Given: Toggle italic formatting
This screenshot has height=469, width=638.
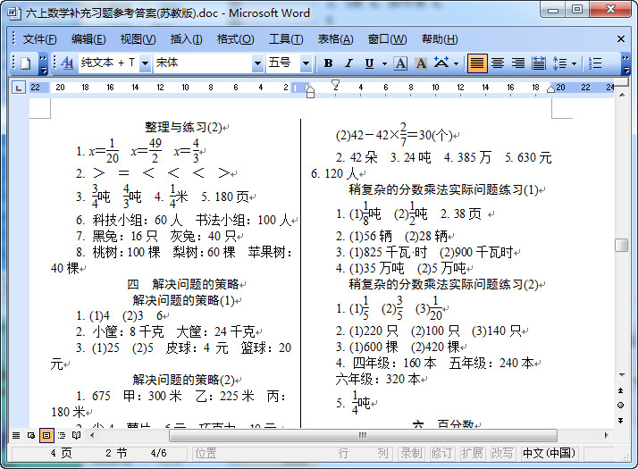Looking at the screenshot, I should (348, 63).
